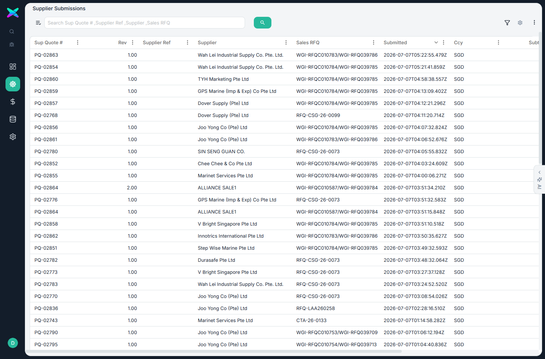Sort by the Sup Quote # header
The width and height of the screenshot is (545, 359).
(x=48, y=42)
